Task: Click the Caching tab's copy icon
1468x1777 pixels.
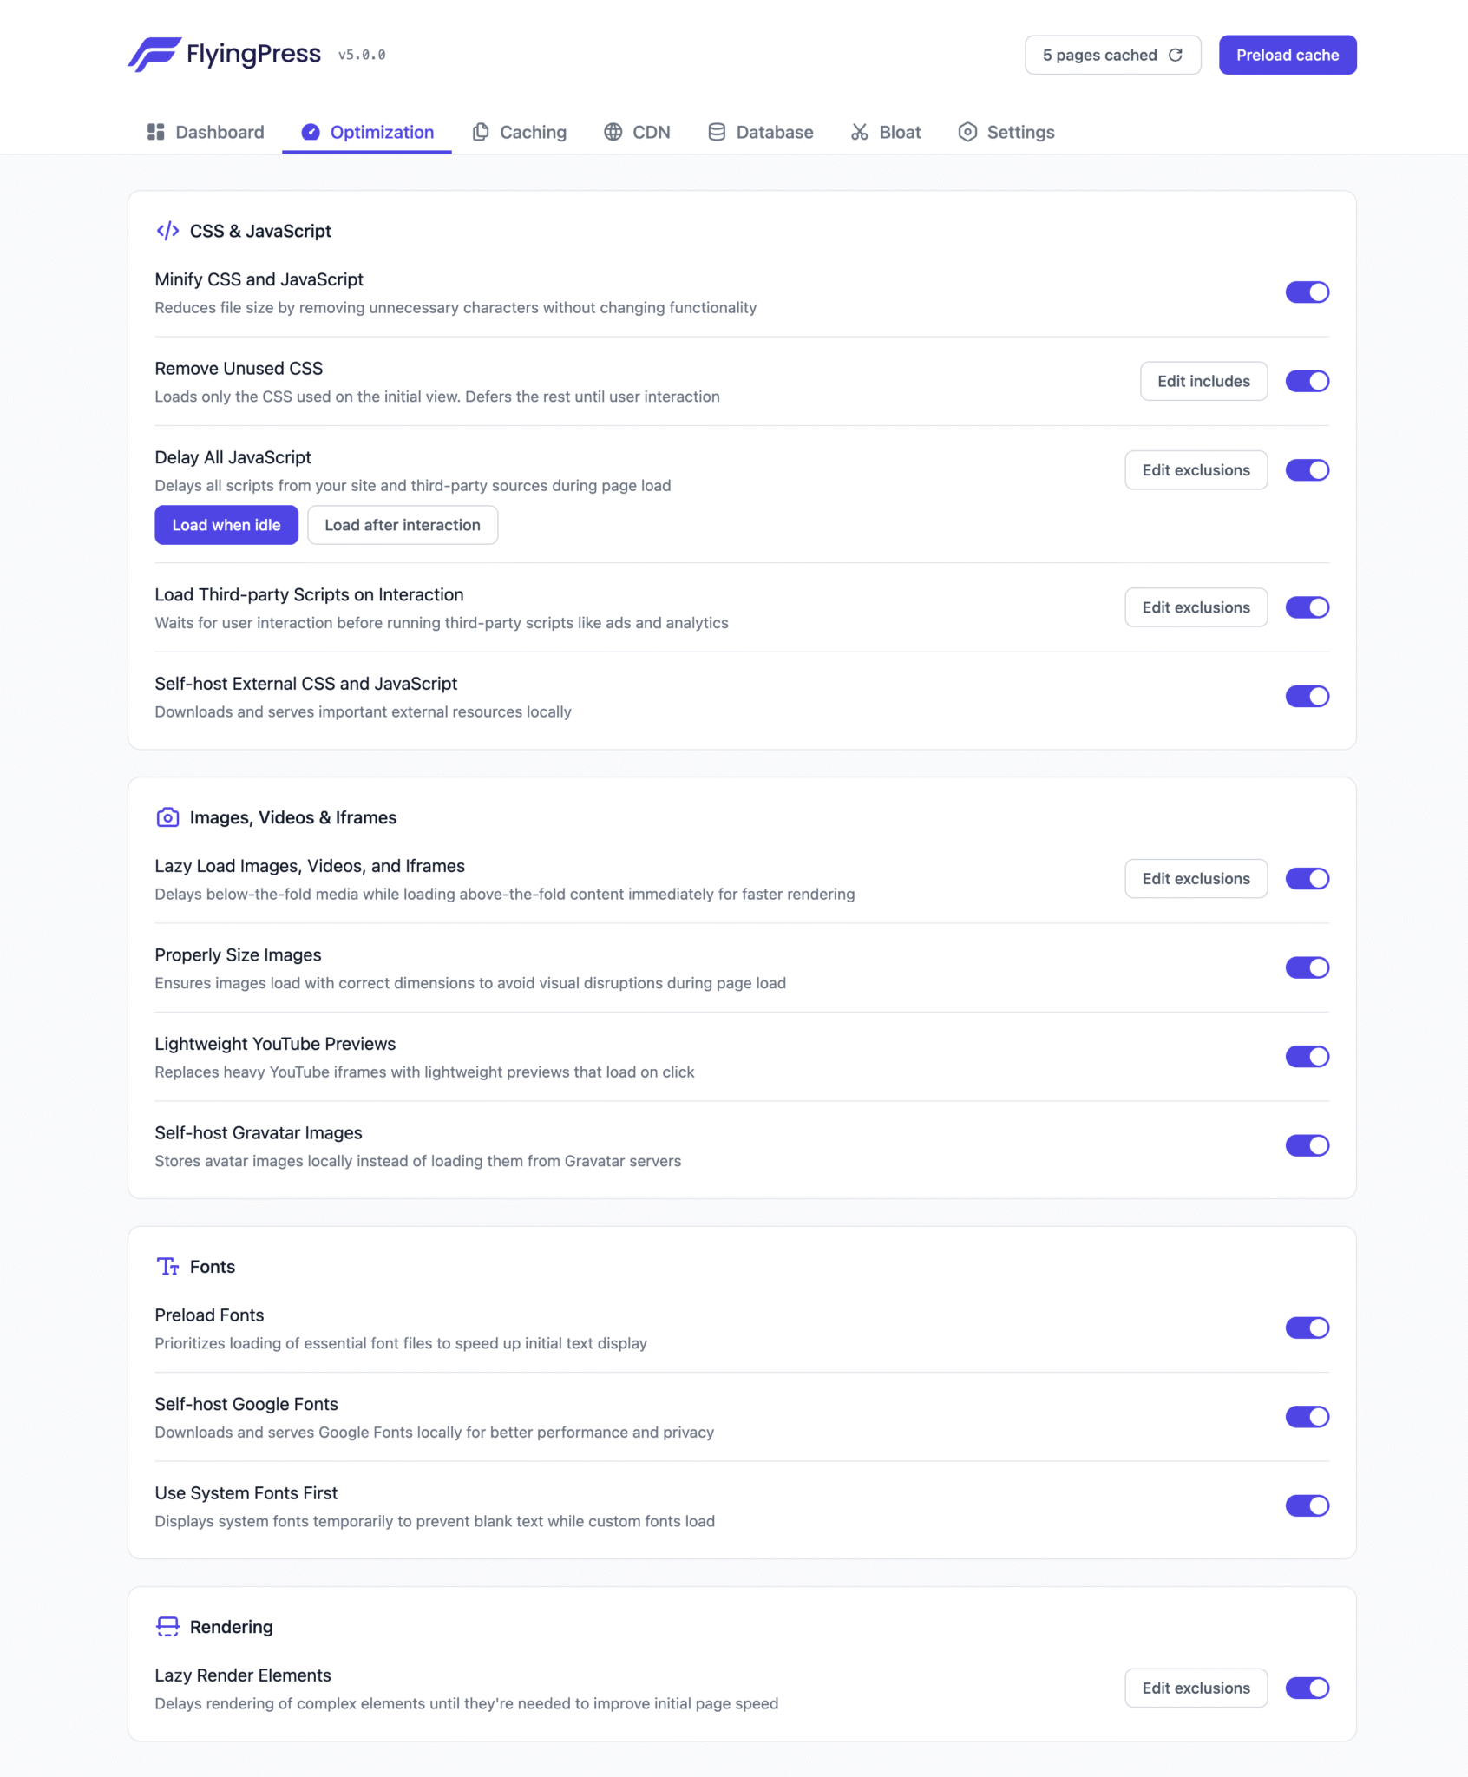Action: (x=482, y=132)
